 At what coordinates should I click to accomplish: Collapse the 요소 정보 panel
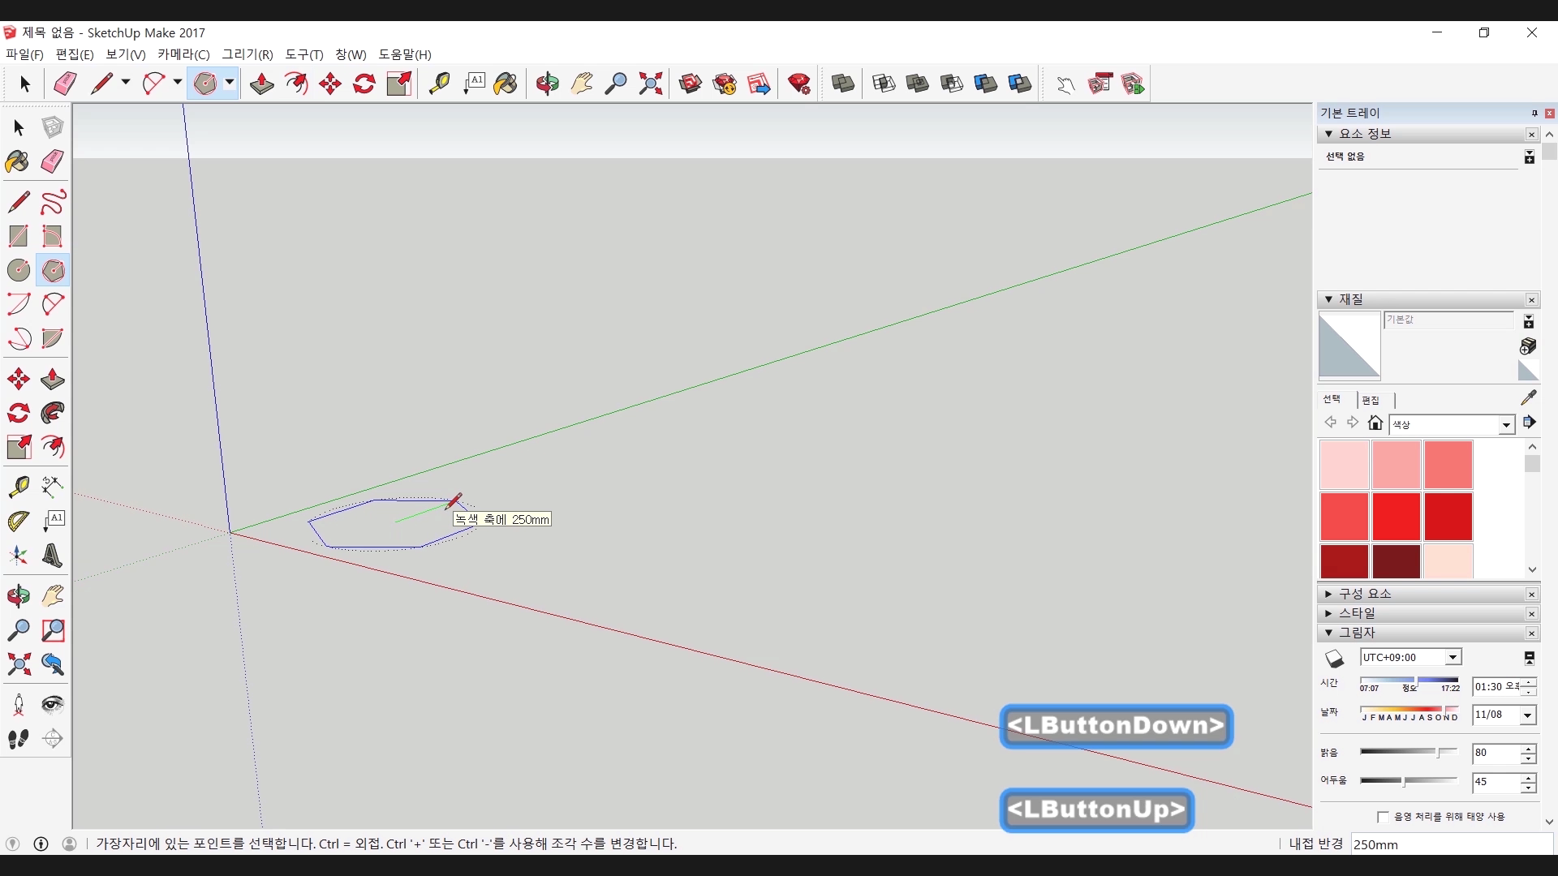click(1328, 134)
